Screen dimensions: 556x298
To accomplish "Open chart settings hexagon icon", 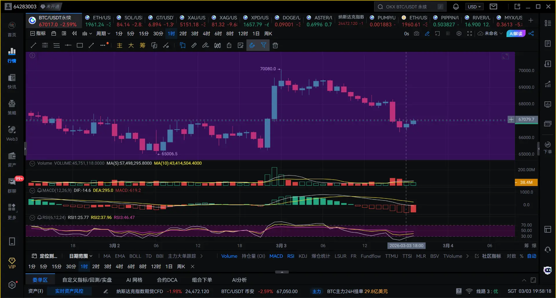I will pyautogui.click(x=459, y=34).
